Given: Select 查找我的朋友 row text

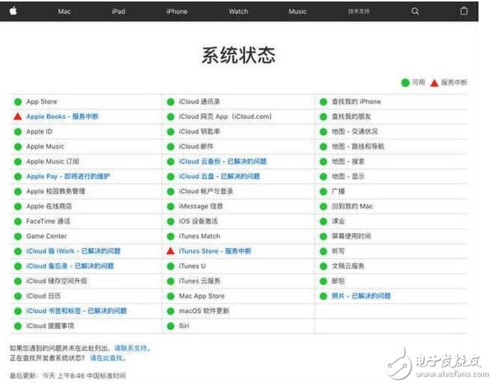Looking at the screenshot, I should [351, 117].
